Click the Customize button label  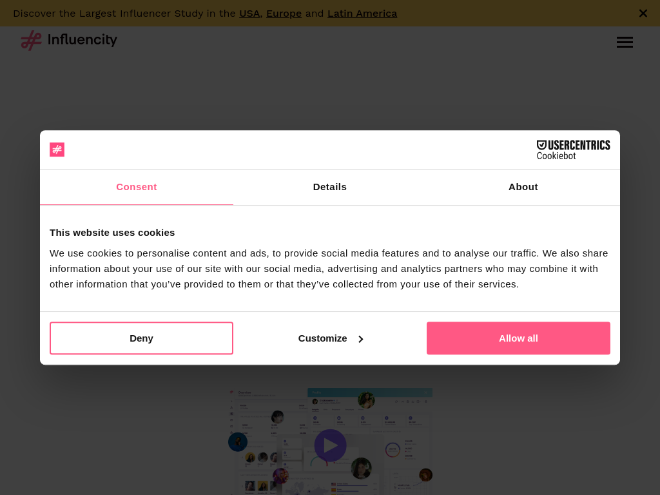tap(322, 338)
